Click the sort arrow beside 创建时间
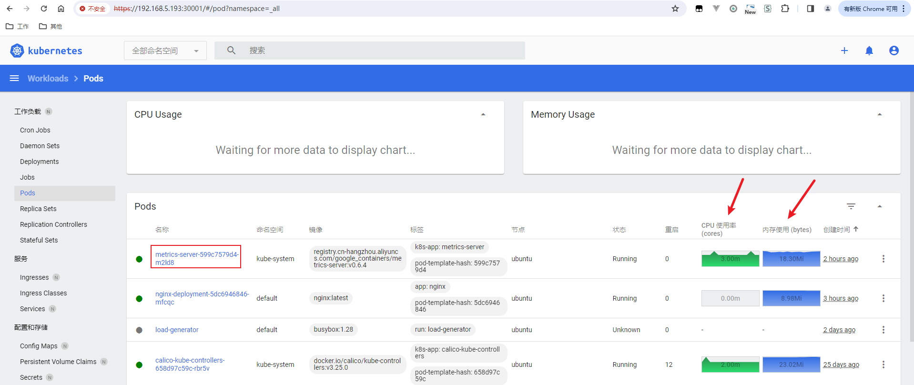The width and height of the screenshot is (914, 385). [856, 229]
